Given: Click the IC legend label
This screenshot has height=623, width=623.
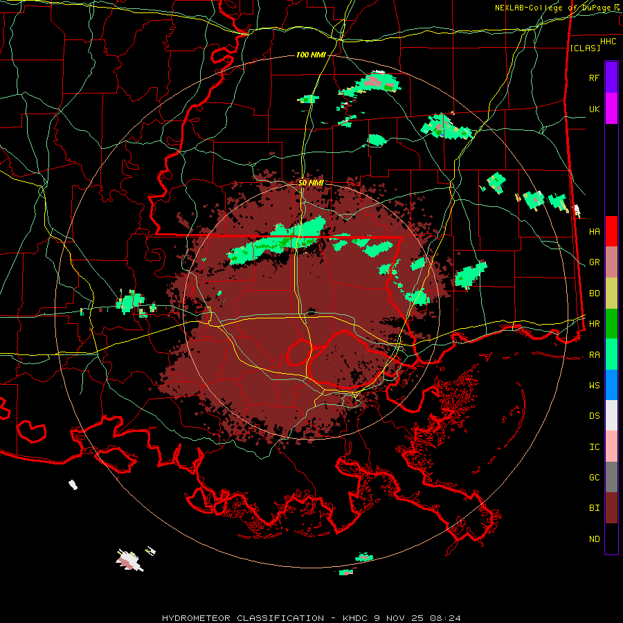Looking at the screenshot, I should tap(594, 447).
